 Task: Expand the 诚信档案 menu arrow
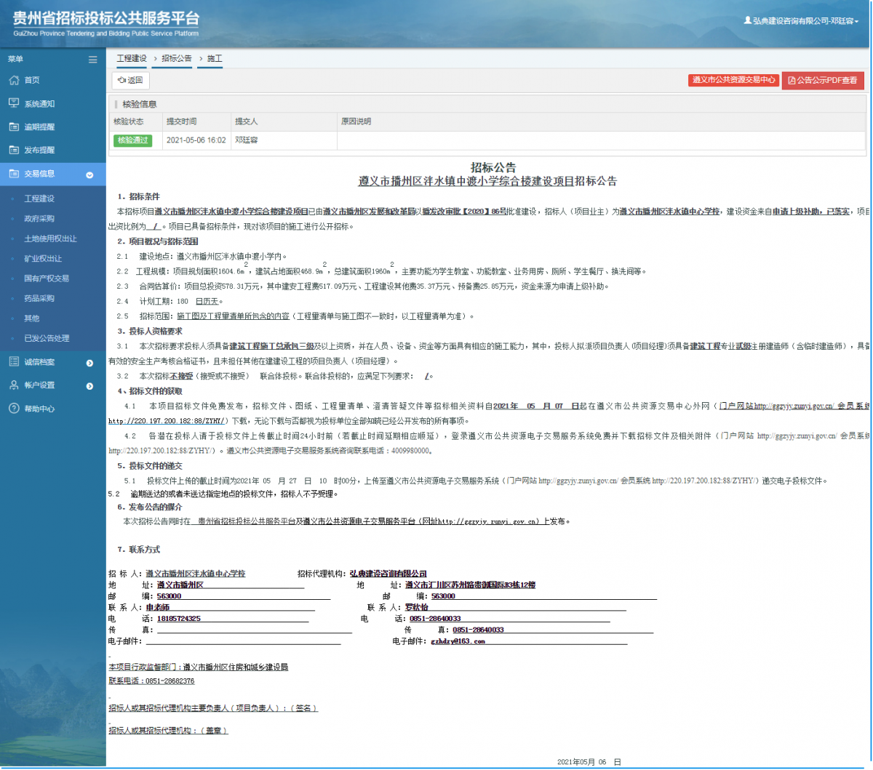pyautogui.click(x=90, y=361)
